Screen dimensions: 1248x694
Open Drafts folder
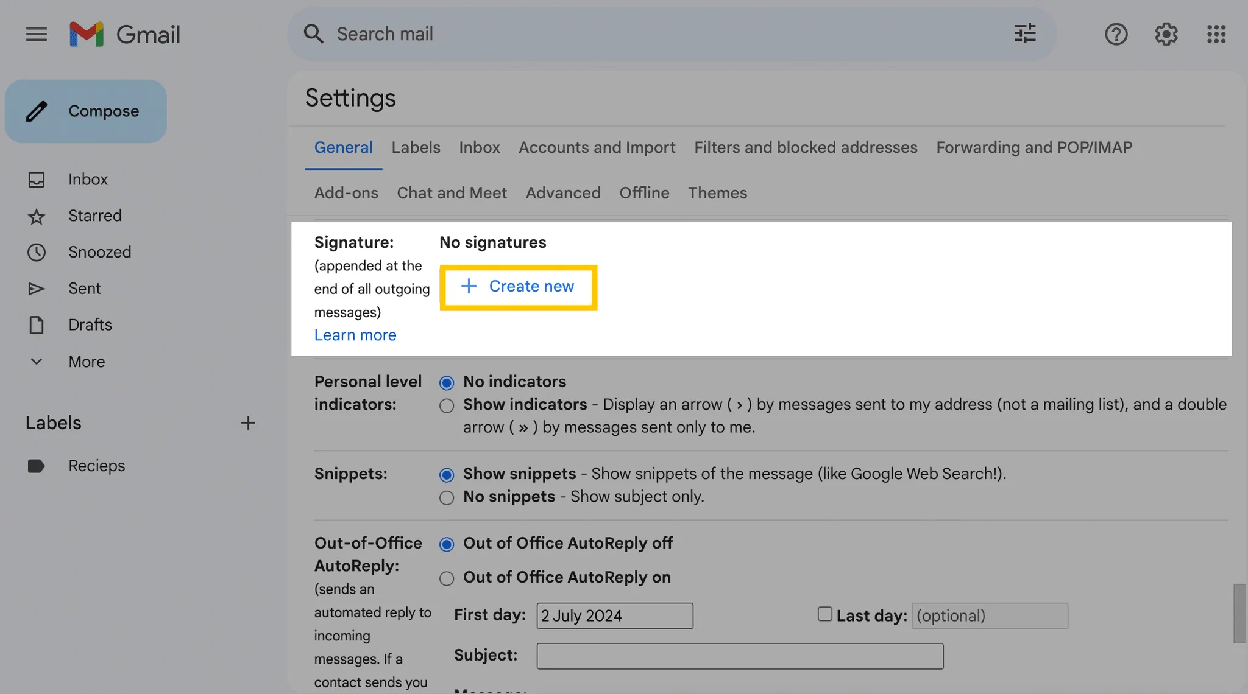(x=90, y=325)
